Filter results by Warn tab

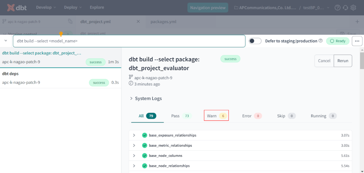216,116
